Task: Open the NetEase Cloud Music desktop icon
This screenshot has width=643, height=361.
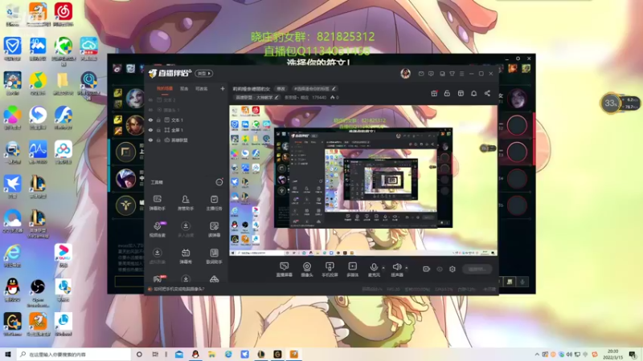Action: pyautogui.click(x=63, y=14)
